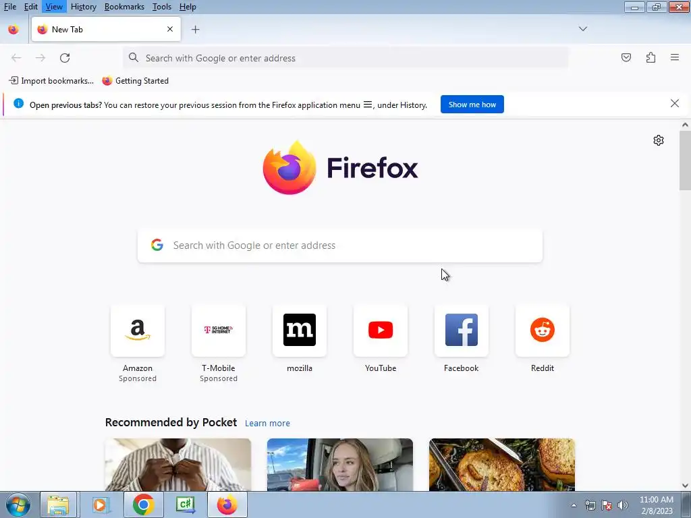Open the Windows Start button
Screen dimensions: 691x518
pos(18,505)
